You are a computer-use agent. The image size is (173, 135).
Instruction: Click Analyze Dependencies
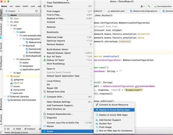click(x=68, y=114)
